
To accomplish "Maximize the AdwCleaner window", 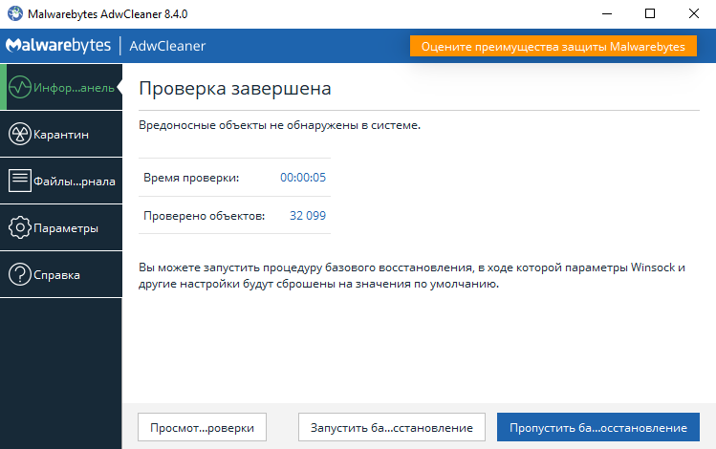I will pos(650,13).
